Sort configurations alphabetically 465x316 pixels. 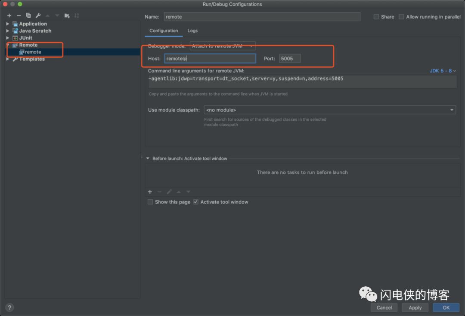coord(77,16)
